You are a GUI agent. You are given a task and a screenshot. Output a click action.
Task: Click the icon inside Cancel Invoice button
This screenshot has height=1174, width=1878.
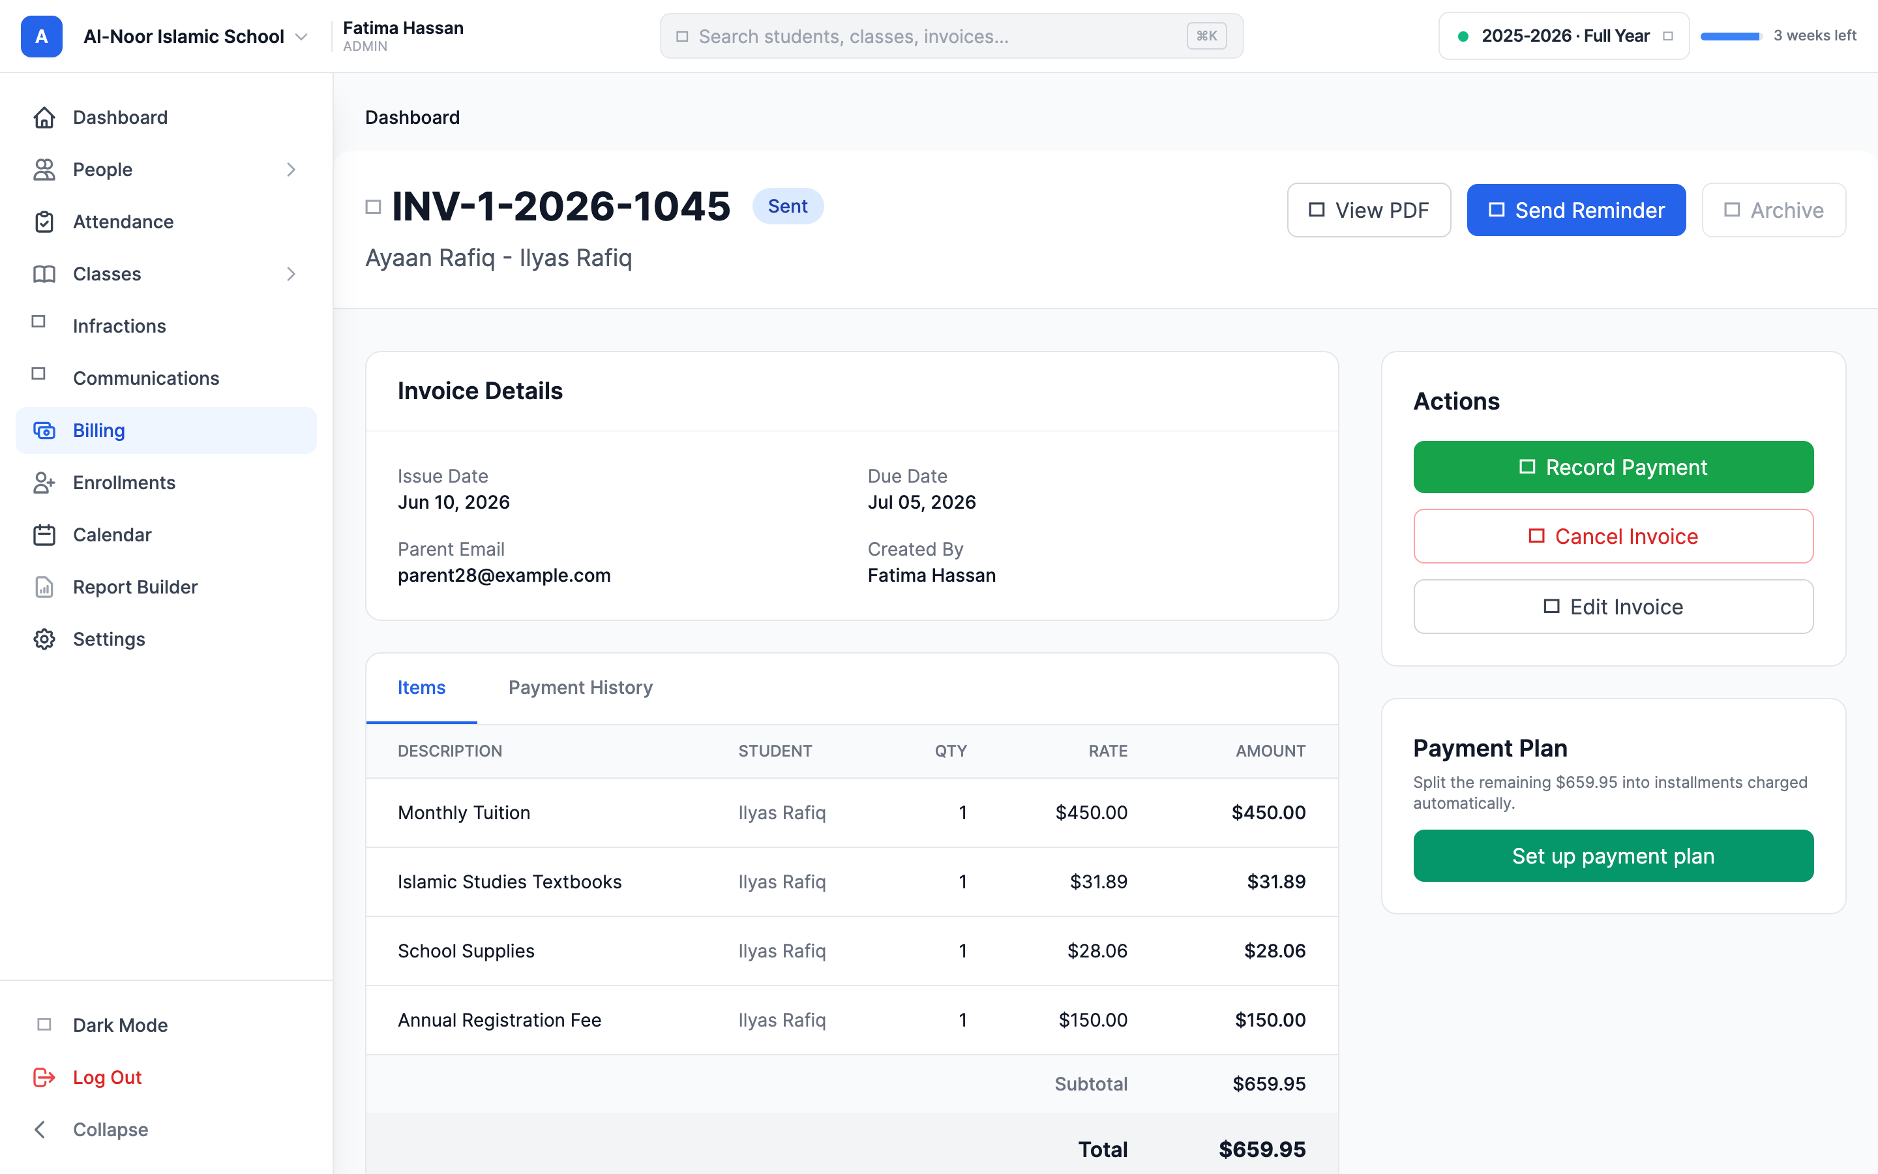1536,535
